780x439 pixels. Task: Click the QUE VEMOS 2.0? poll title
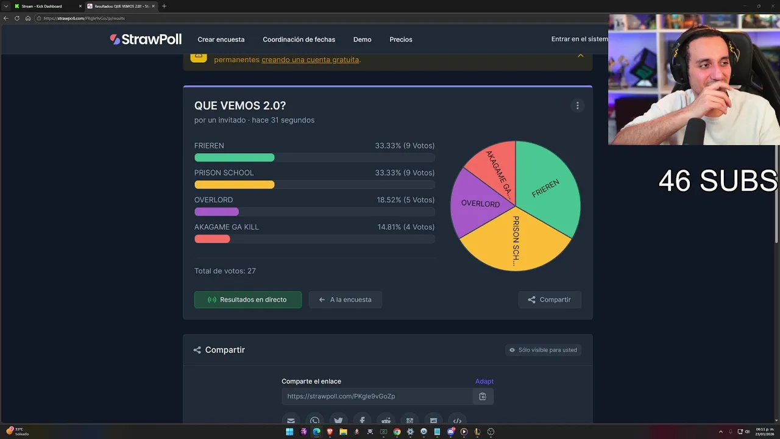240,105
